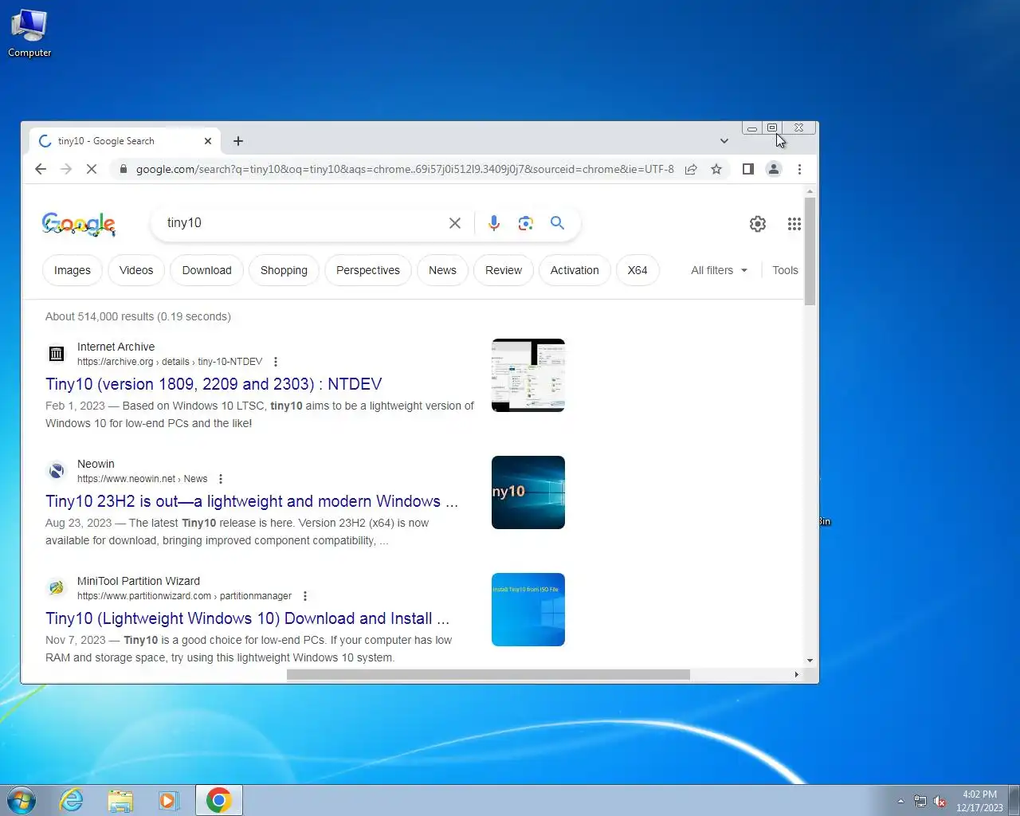The height and width of the screenshot is (816, 1020).
Task: Select the Activation filter chip
Action: click(575, 270)
